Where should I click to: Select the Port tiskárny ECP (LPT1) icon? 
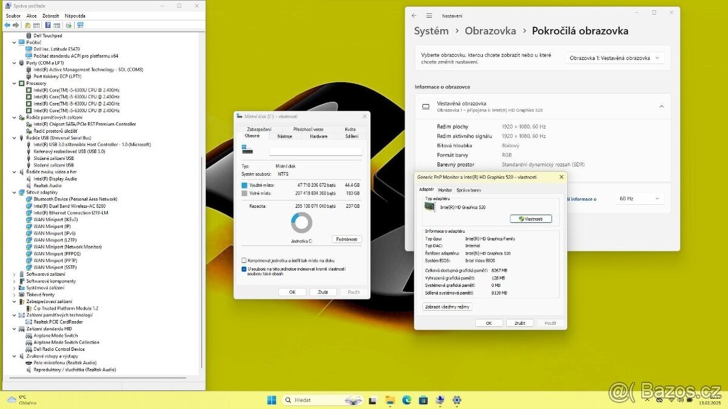[29, 76]
